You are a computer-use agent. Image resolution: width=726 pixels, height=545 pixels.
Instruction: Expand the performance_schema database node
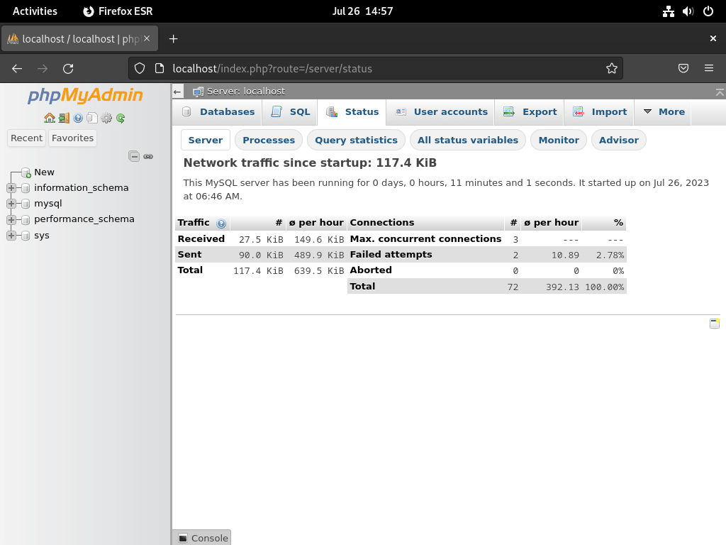pyautogui.click(x=11, y=219)
